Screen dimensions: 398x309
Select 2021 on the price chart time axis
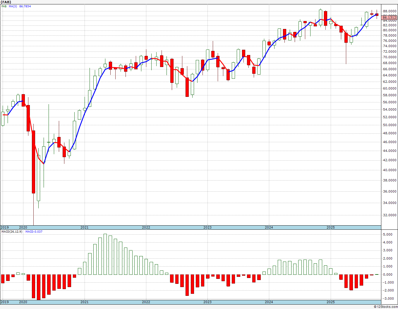(85, 227)
